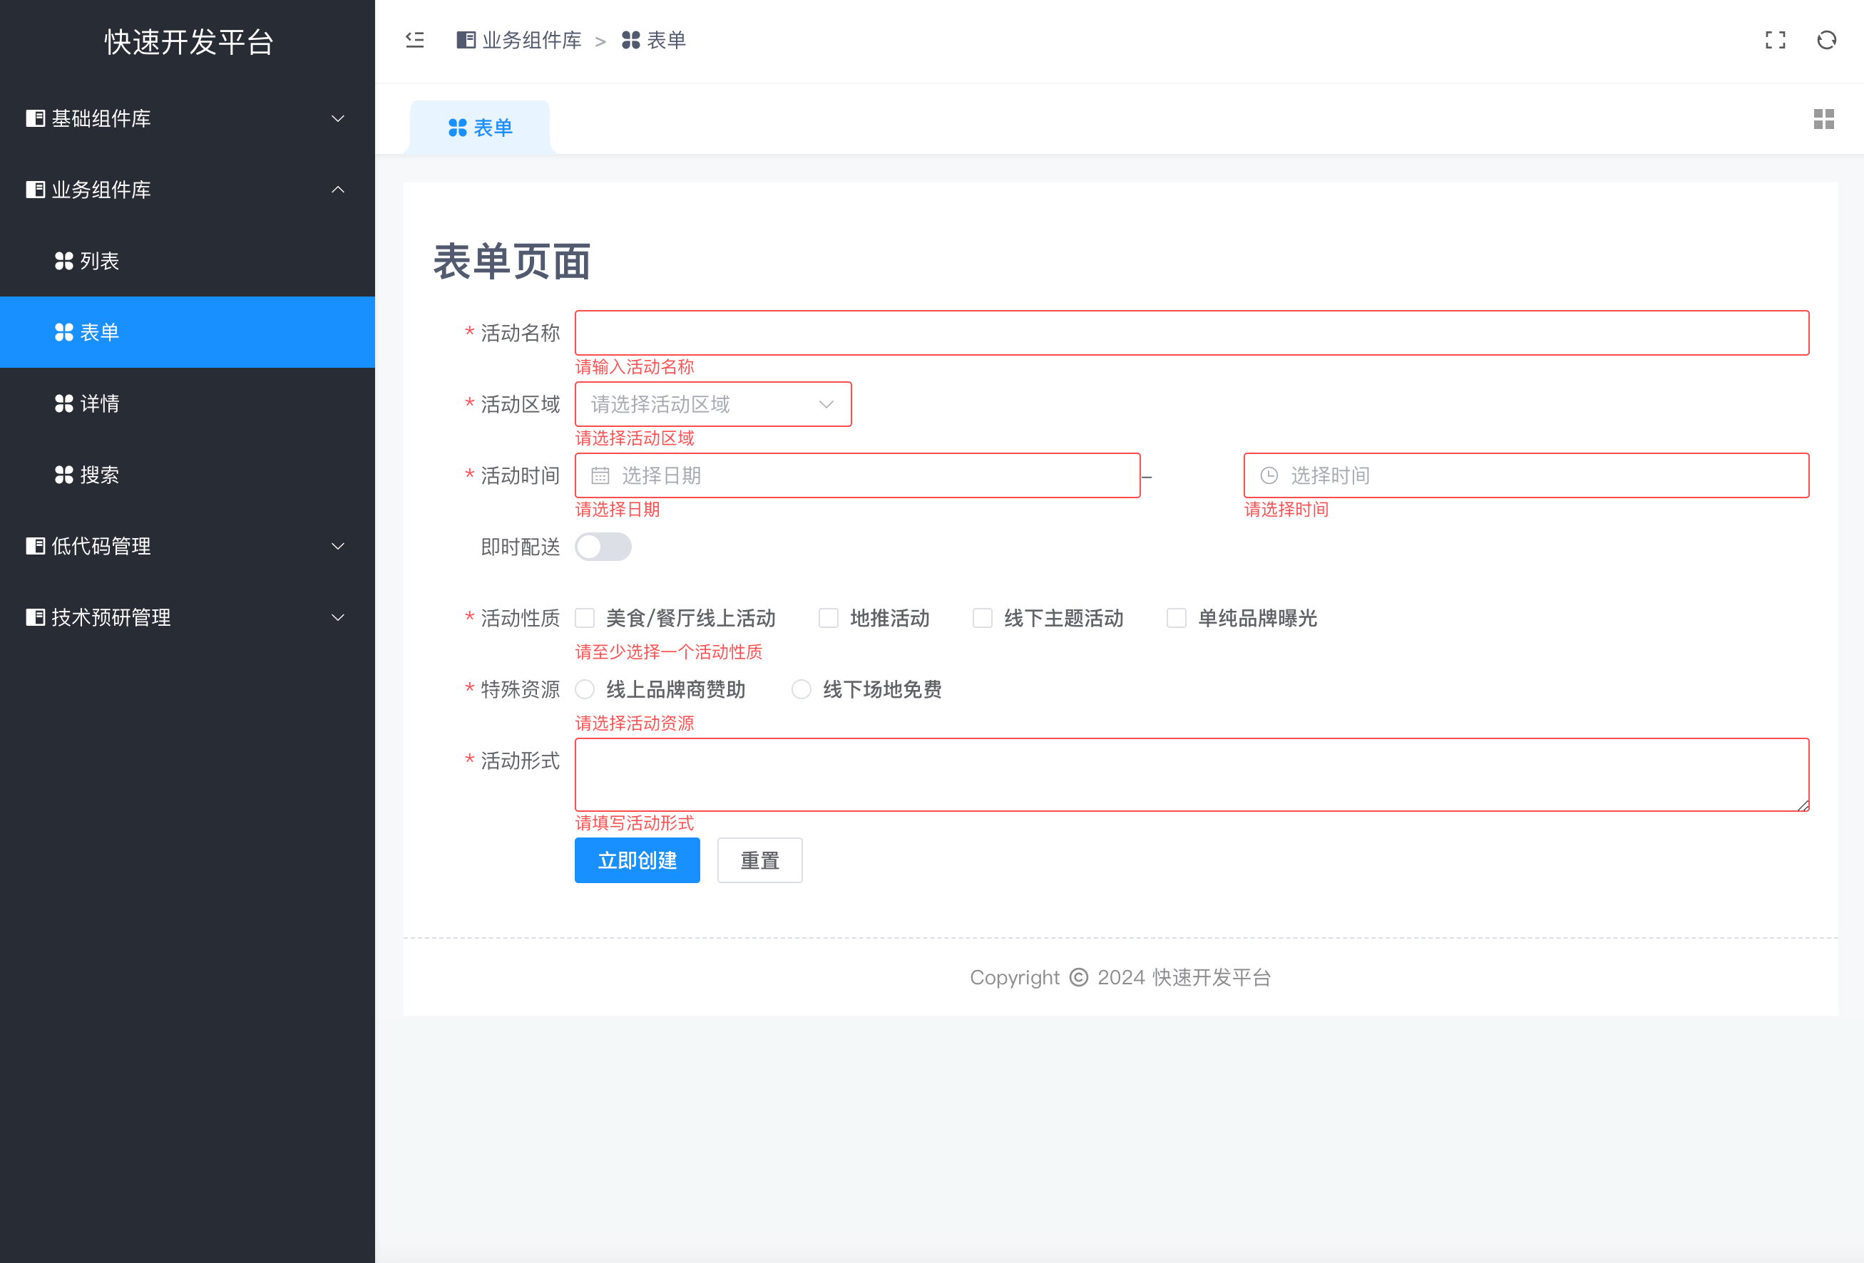Click calendar icon in date picker
The width and height of the screenshot is (1864, 1263).
pos(600,475)
